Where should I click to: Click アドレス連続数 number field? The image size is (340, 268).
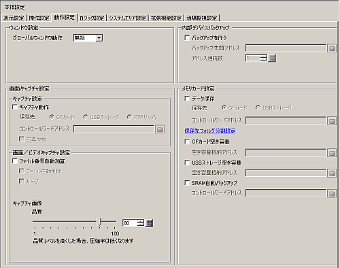tap(253, 58)
